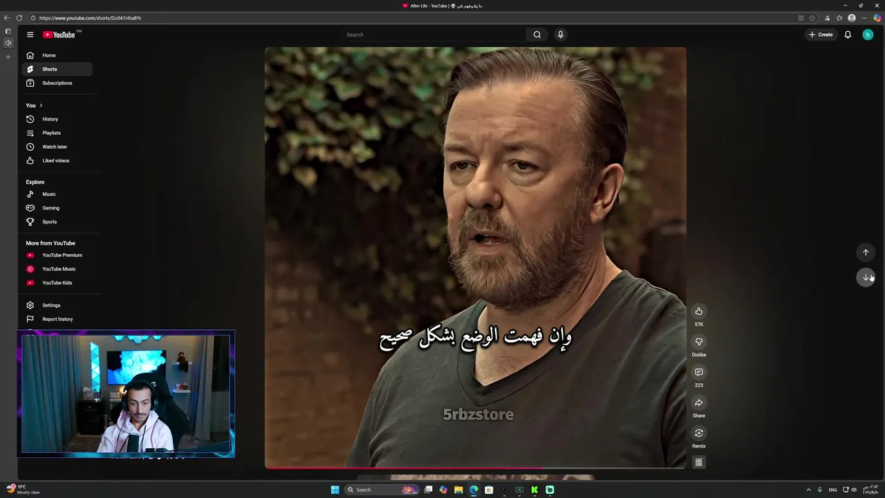Open the account avatar menu
Viewport: 885px width, 498px height.
868,35
